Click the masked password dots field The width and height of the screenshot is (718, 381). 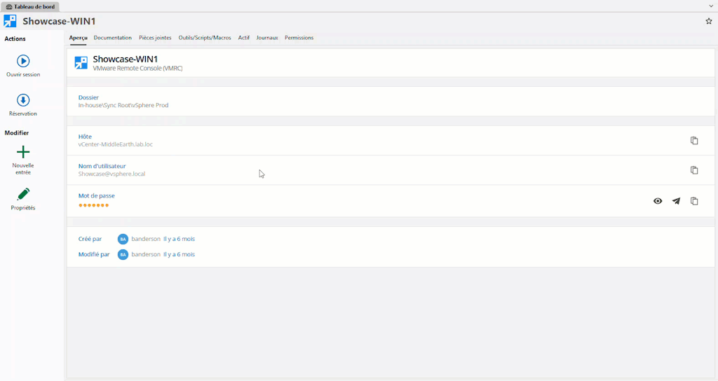[x=93, y=205]
